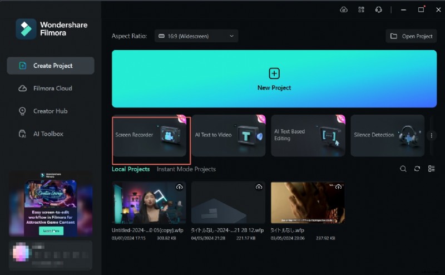The height and width of the screenshot is (275, 445).
Task: Switch to Instant Mode Projects tab
Action: pyautogui.click(x=186, y=169)
